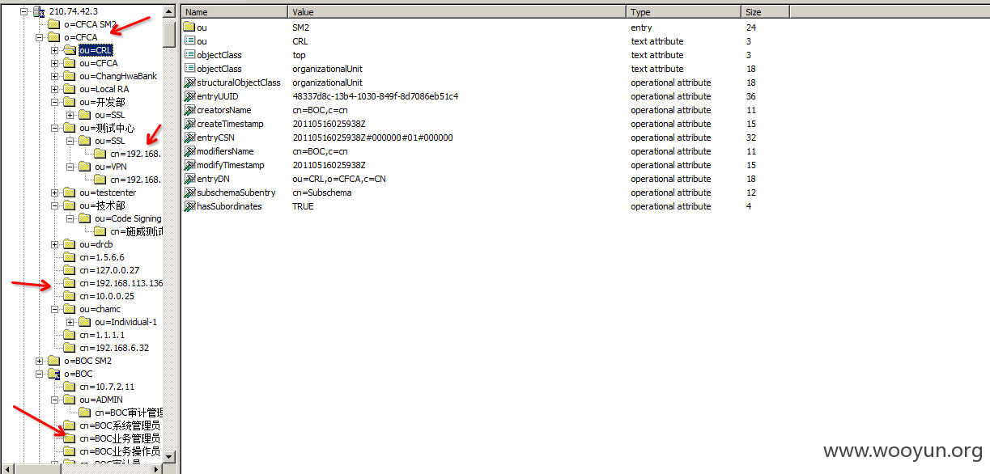This screenshot has width=990, height=474.
Task: Expand the ou=drcb node
Action: [x=54, y=244]
